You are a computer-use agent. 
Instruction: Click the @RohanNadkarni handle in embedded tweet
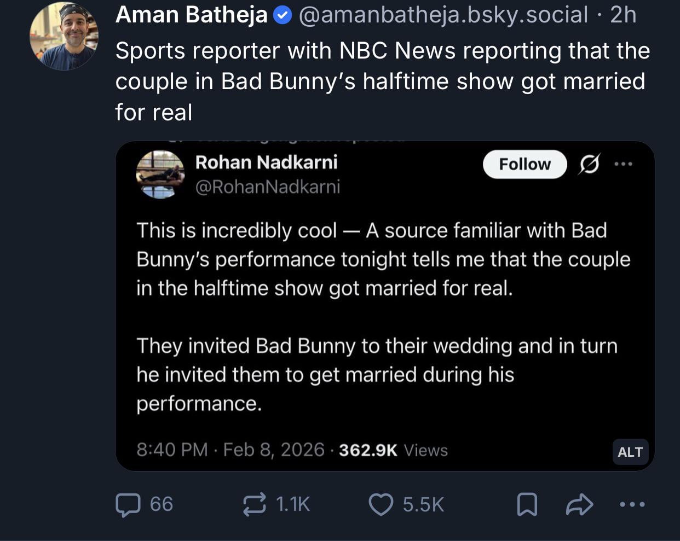[268, 187]
